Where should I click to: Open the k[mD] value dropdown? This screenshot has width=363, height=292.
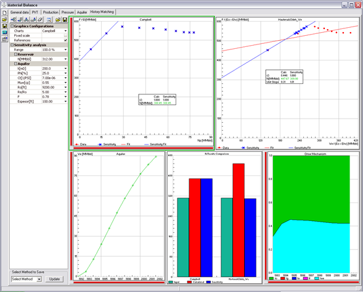click(x=65, y=69)
